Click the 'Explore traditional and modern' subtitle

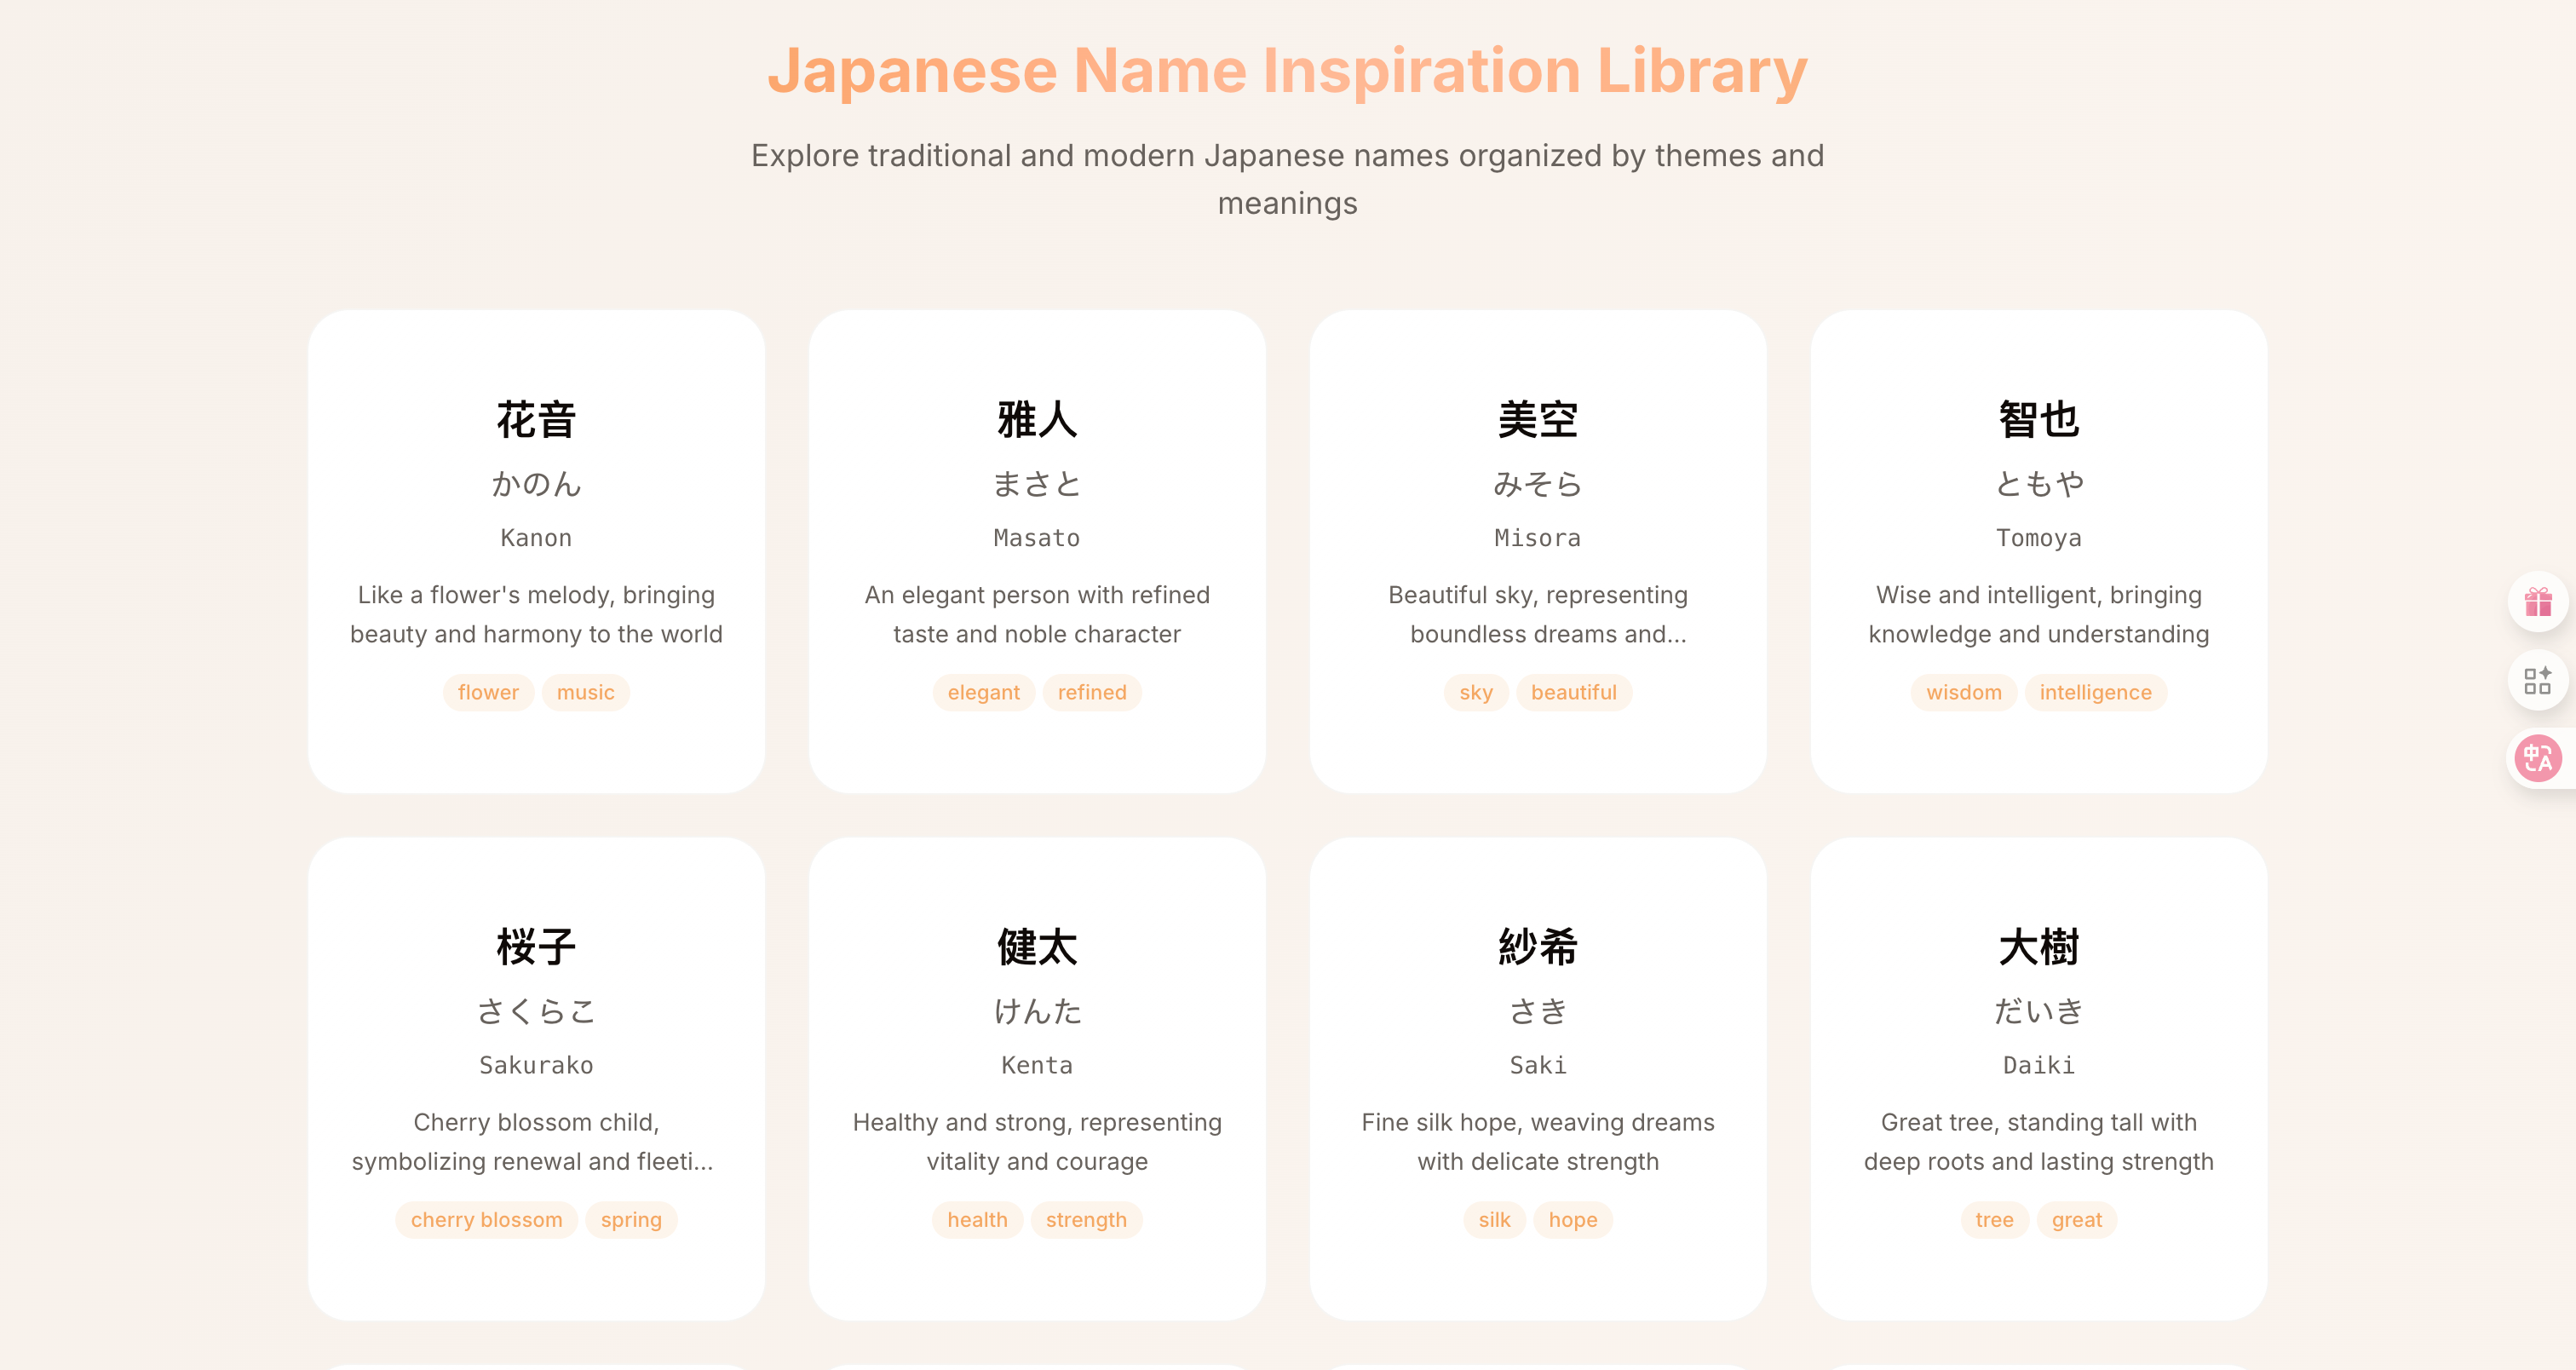[1288, 179]
